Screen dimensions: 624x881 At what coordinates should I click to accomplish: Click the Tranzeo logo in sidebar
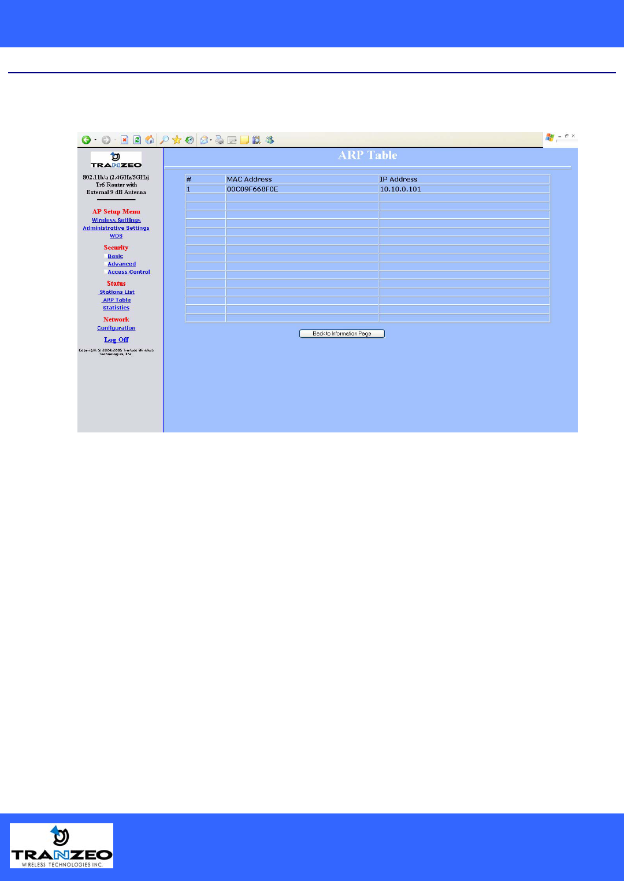116,160
